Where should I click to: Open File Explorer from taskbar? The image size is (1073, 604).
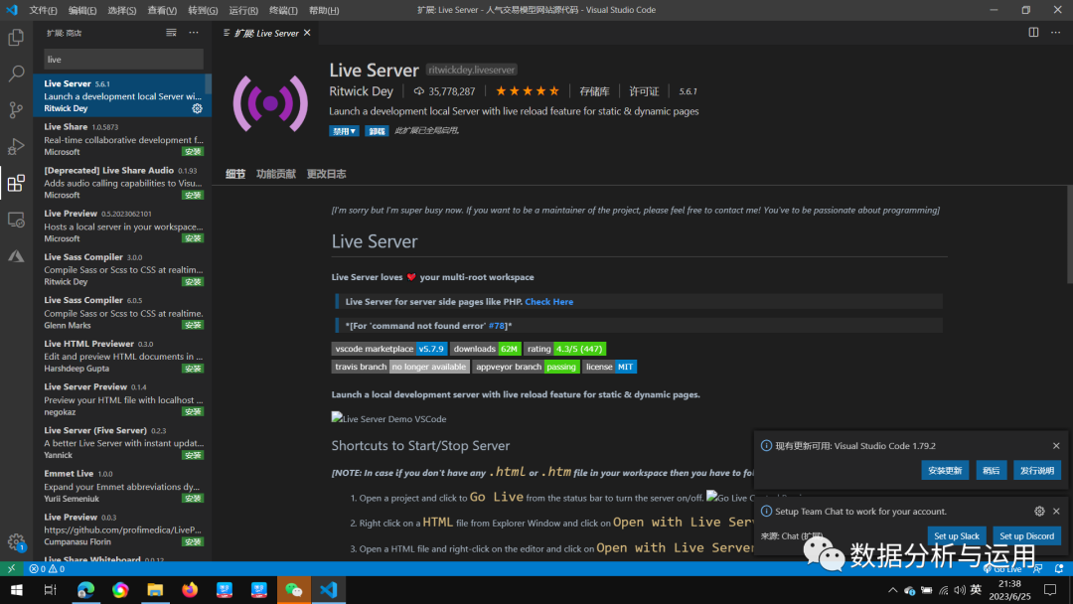tap(155, 590)
